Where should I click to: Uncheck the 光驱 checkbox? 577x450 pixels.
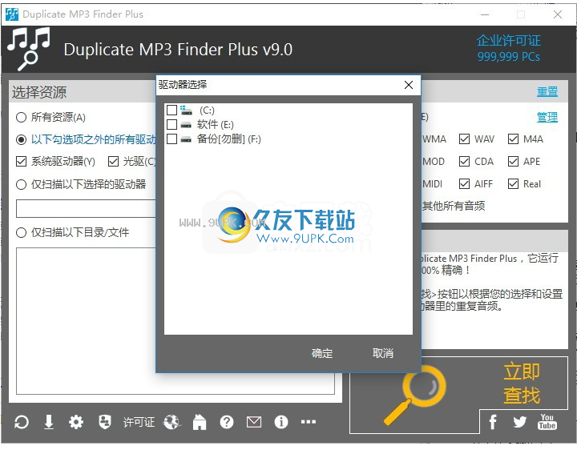[113, 162]
